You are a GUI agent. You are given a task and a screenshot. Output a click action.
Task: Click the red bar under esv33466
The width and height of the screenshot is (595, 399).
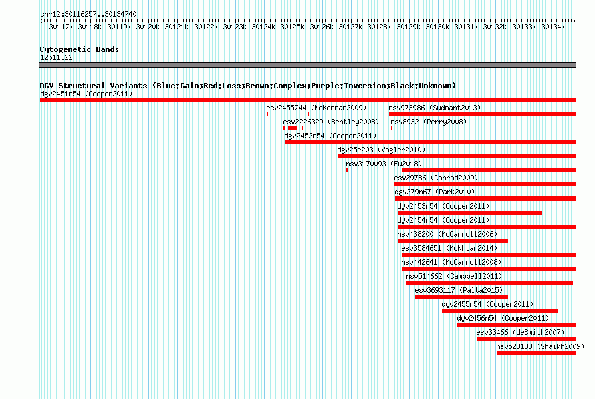pos(526,339)
